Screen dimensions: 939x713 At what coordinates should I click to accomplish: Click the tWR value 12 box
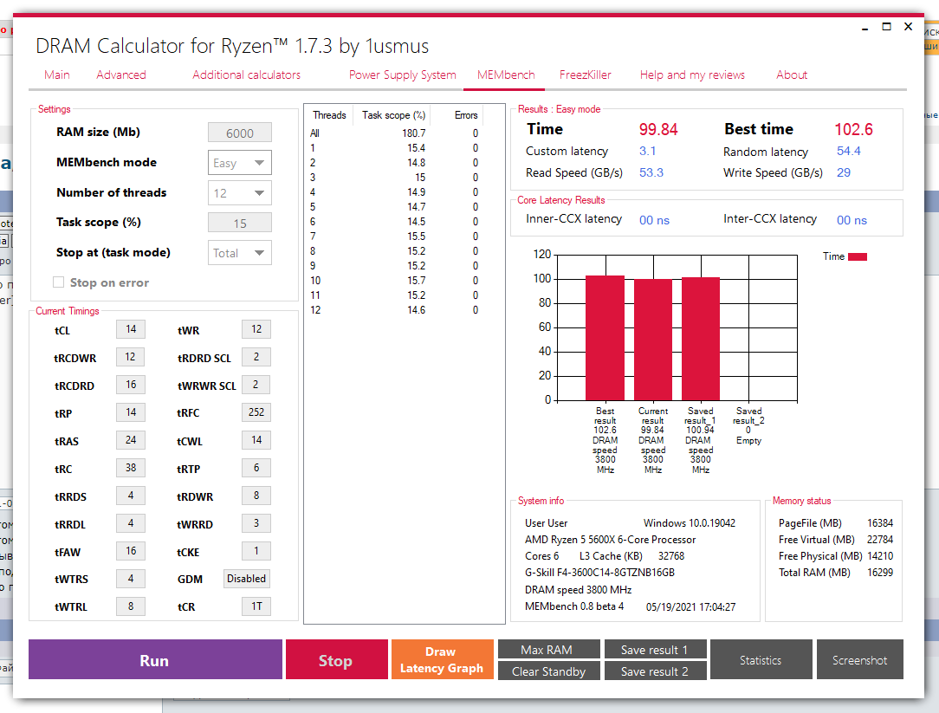click(x=256, y=329)
